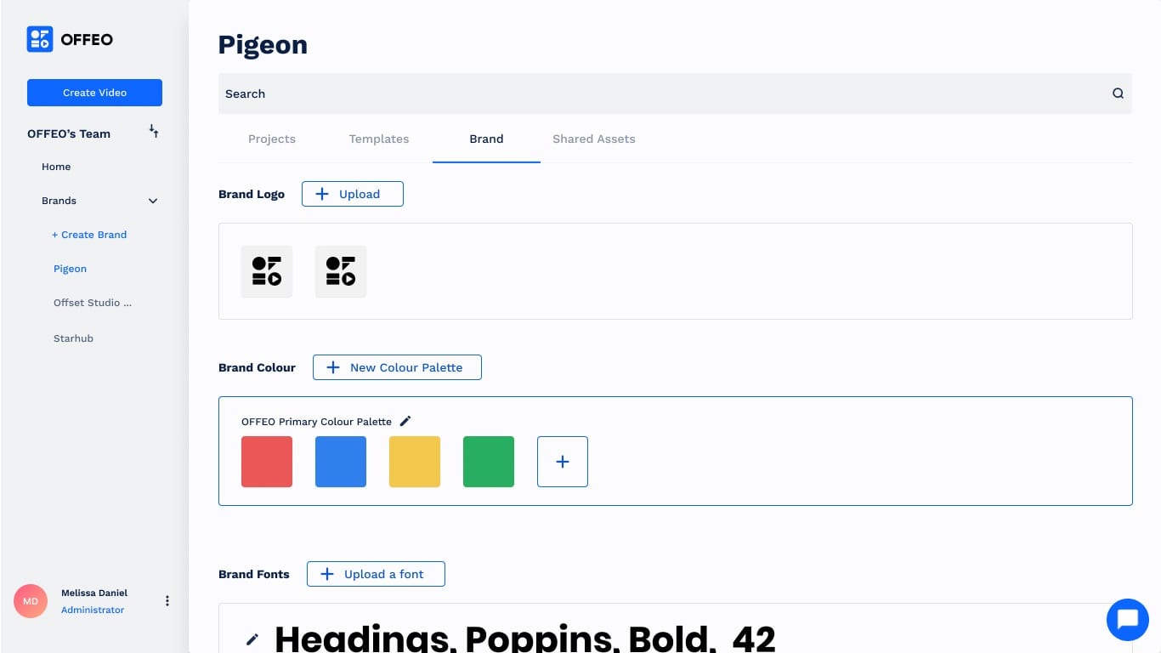Select the Brands sidebar item
Viewport: 1161px width, 653px height.
(59, 201)
